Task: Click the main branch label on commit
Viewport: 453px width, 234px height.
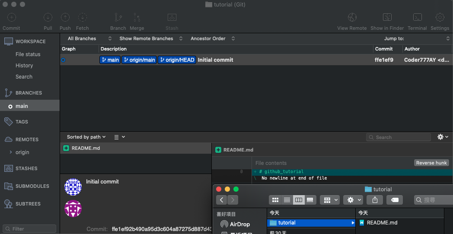Action: 110,60
